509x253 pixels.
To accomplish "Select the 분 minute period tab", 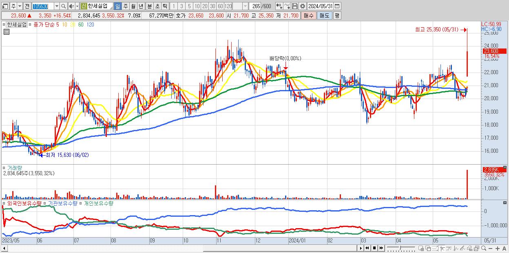I will (x=149, y=6).
